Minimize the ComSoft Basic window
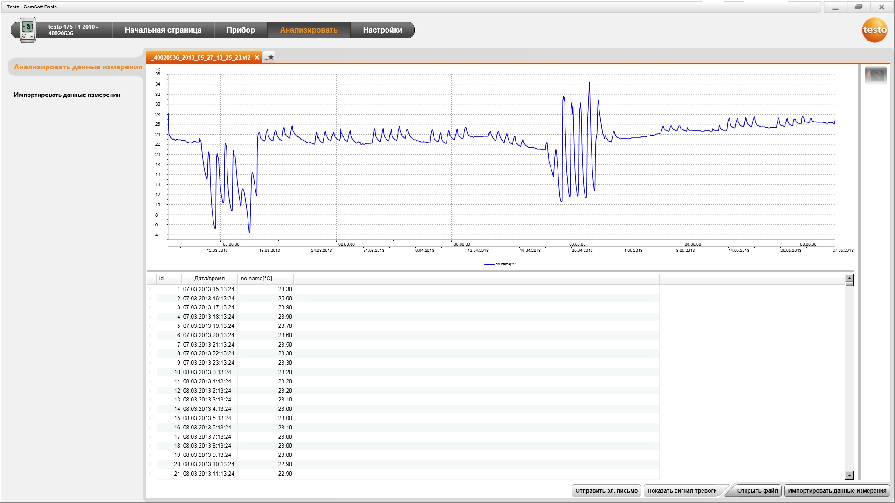This screenshot has width=895, height=503. 835,7
